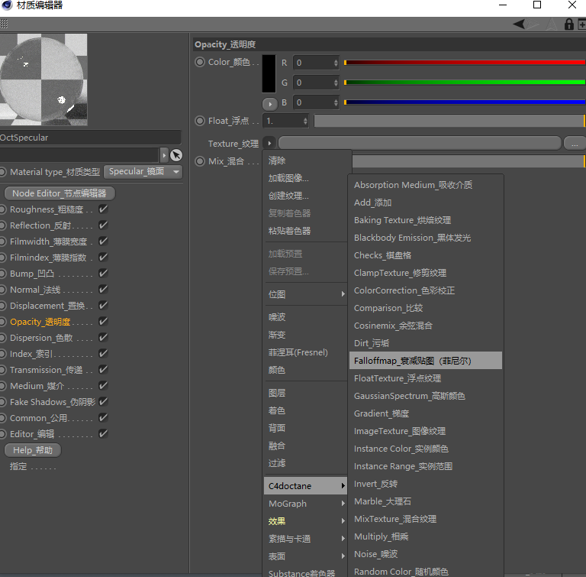This screenshot has height=577, width=586.
Task: Select the Color animation radio dot
Action: 200,63
